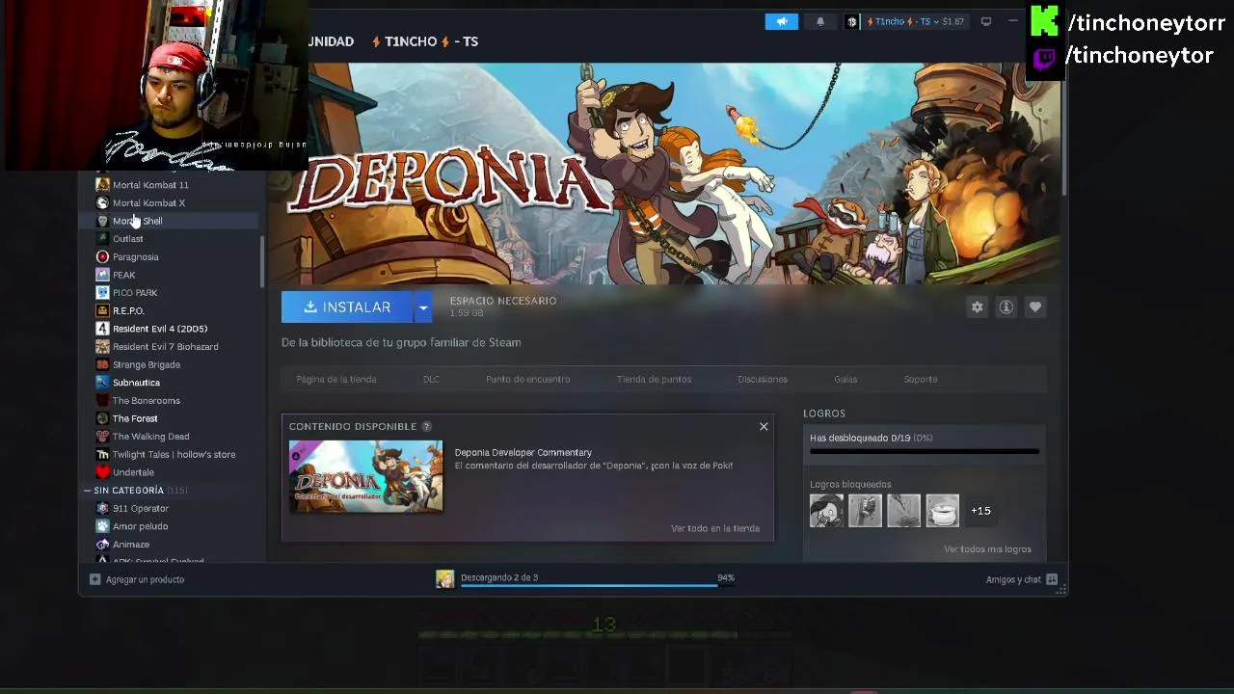Collapse the SIN CATEGORÍA section
The width and height of the screenshot is (1234, 694).
point(87,491)
